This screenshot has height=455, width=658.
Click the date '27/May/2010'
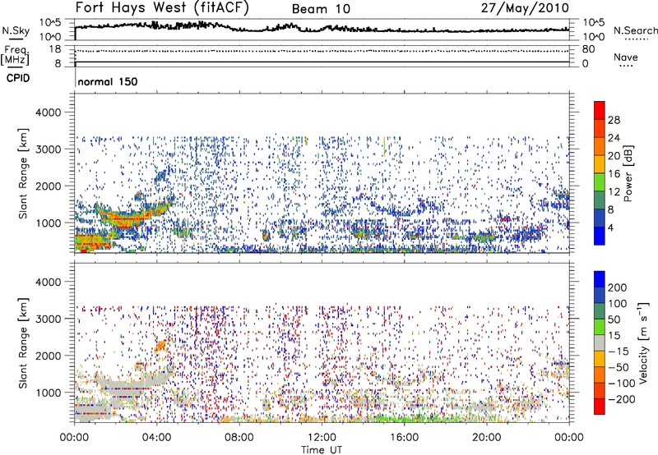(x=525, y=8)
